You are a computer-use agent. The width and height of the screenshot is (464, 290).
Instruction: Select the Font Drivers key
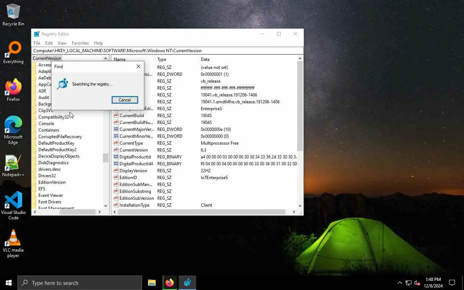point(50,202)
